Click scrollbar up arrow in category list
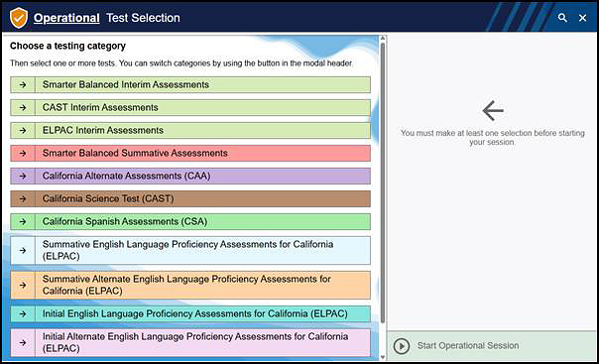The height and width of the screenshot is (364, 599). [x=383, y=39]
